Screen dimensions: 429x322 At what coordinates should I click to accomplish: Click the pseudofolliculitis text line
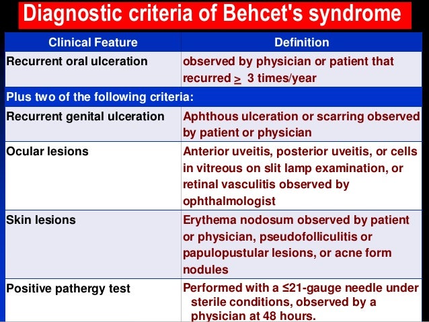pyautogui.click(x=278, y=237)
